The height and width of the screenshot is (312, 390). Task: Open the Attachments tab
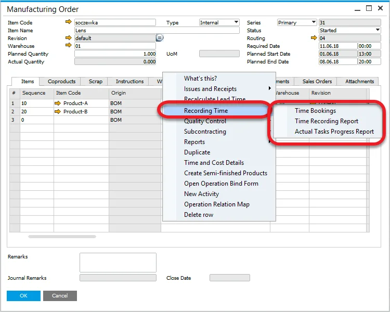coord(359,82)
